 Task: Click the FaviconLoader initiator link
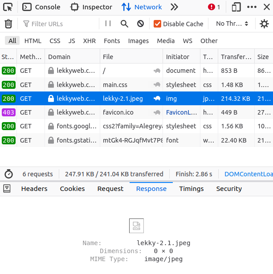point(181,112)
